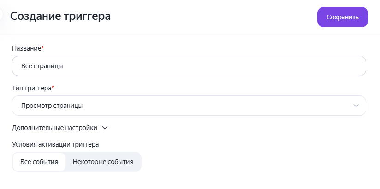Screen dimensions: 380x189
Task: Click the Просмотр страницы selected value
Action: (52, 106)
